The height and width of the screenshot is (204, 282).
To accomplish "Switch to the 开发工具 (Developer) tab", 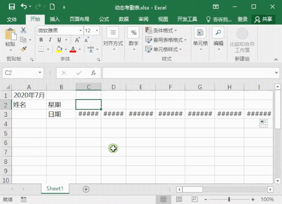I will (187, 19).
